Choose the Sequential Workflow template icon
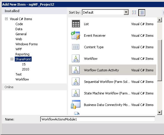164x135 pixels. (x=76, y=81)
